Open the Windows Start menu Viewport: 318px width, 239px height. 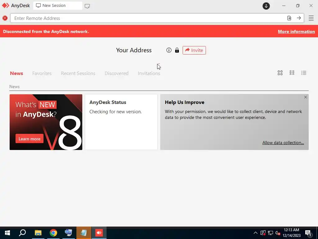7,233
